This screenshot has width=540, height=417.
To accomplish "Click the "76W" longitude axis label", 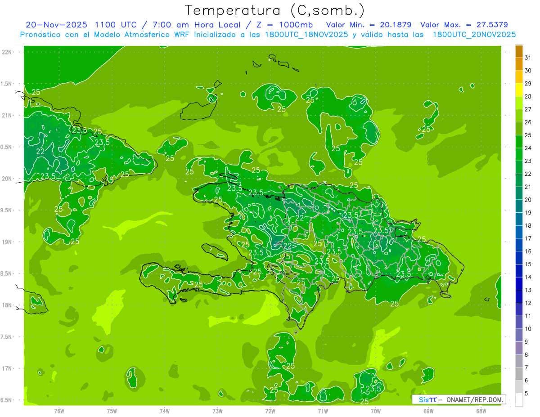I will 59,411.
